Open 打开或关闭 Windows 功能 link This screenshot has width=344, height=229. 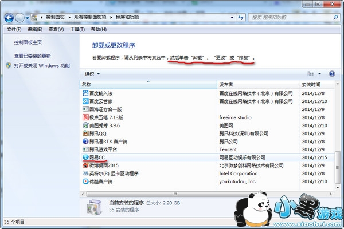point(42,65)
